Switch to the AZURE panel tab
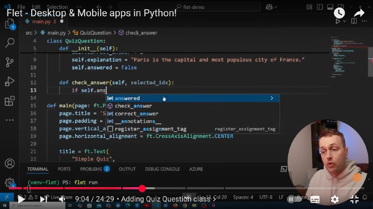This screenshot has width=373, height=209. click(x=196, y=169)
